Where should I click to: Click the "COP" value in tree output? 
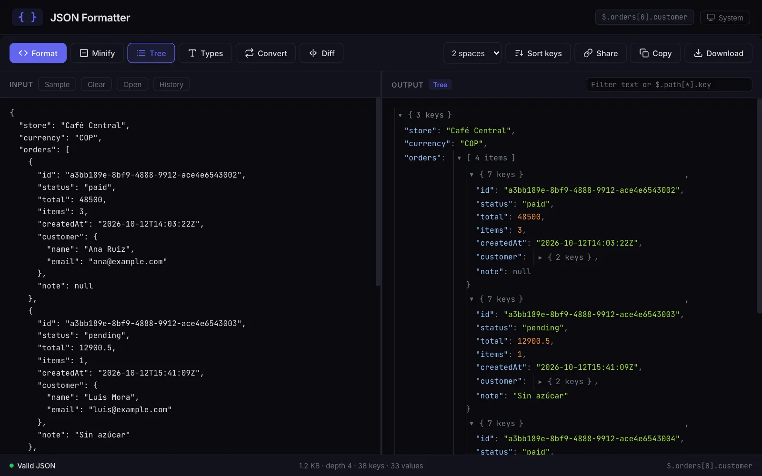tap(471, 143)
